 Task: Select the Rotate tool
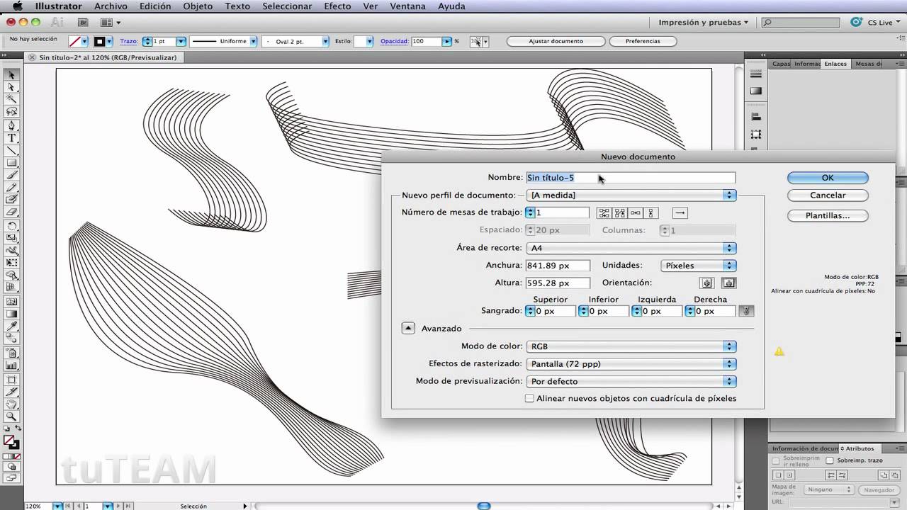pos(11,226)
